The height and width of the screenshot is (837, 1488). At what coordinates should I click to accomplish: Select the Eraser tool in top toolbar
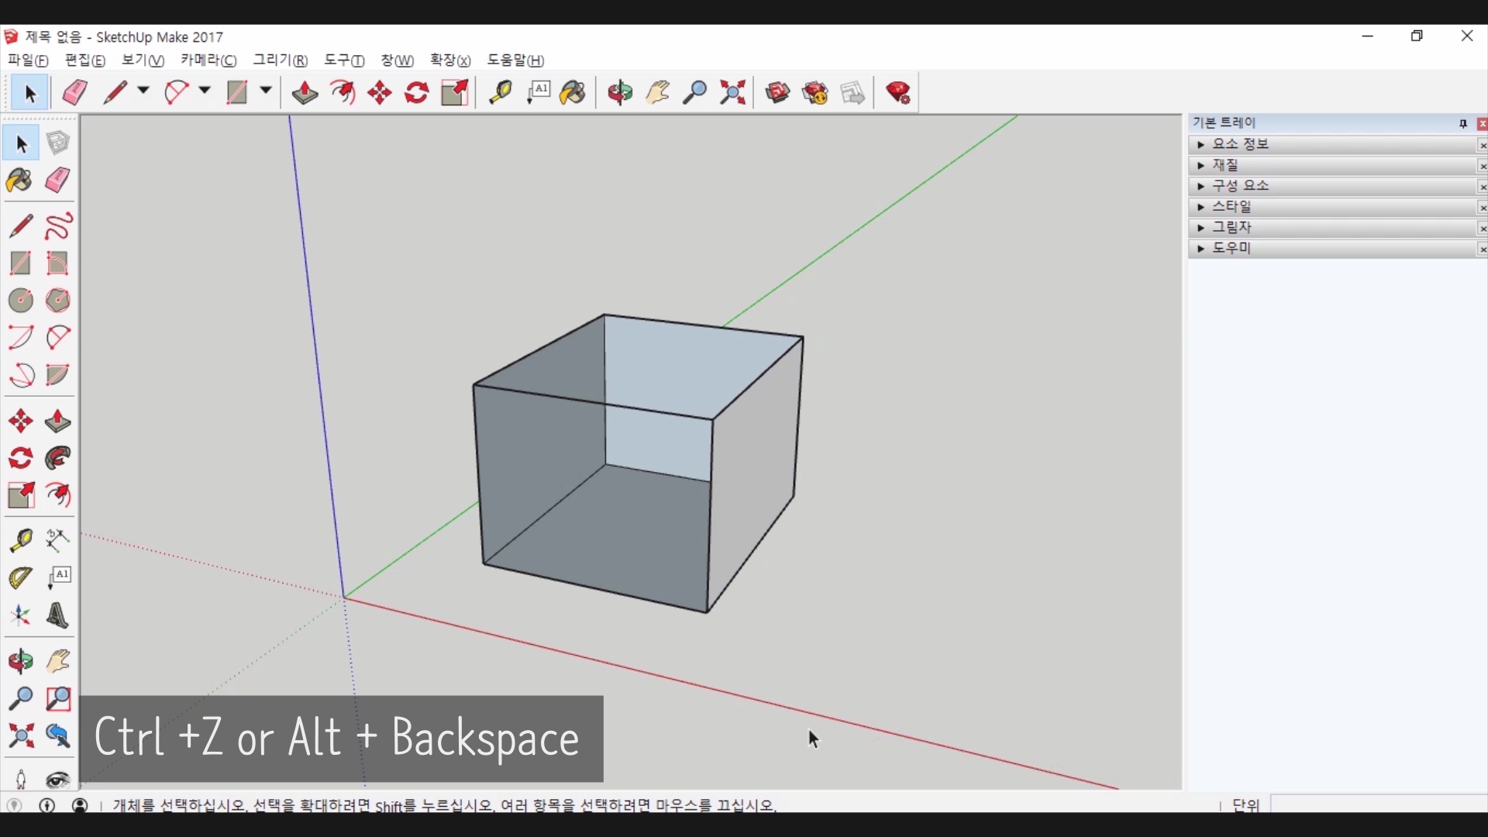[x=74, y=93]
